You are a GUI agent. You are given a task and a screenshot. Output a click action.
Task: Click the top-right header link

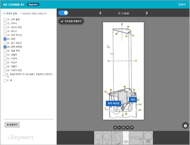[182, 4]
